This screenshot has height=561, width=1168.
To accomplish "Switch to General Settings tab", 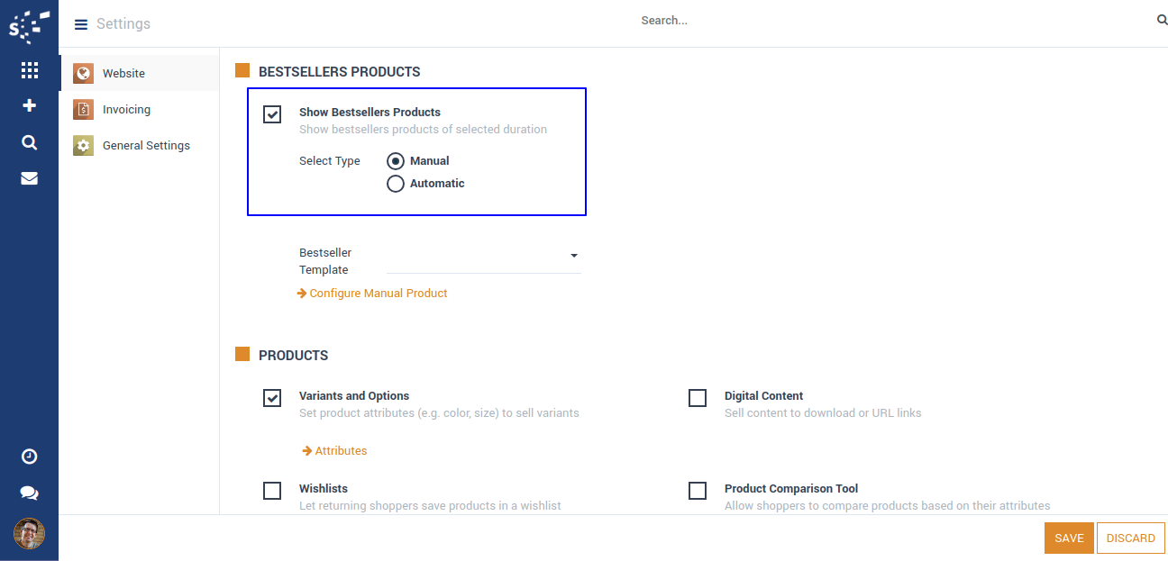I will pyautogui.click(x=146, y=146).
